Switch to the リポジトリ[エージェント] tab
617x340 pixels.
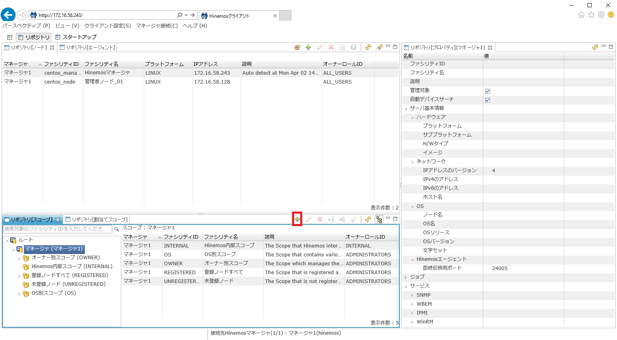tap(88, 48)
